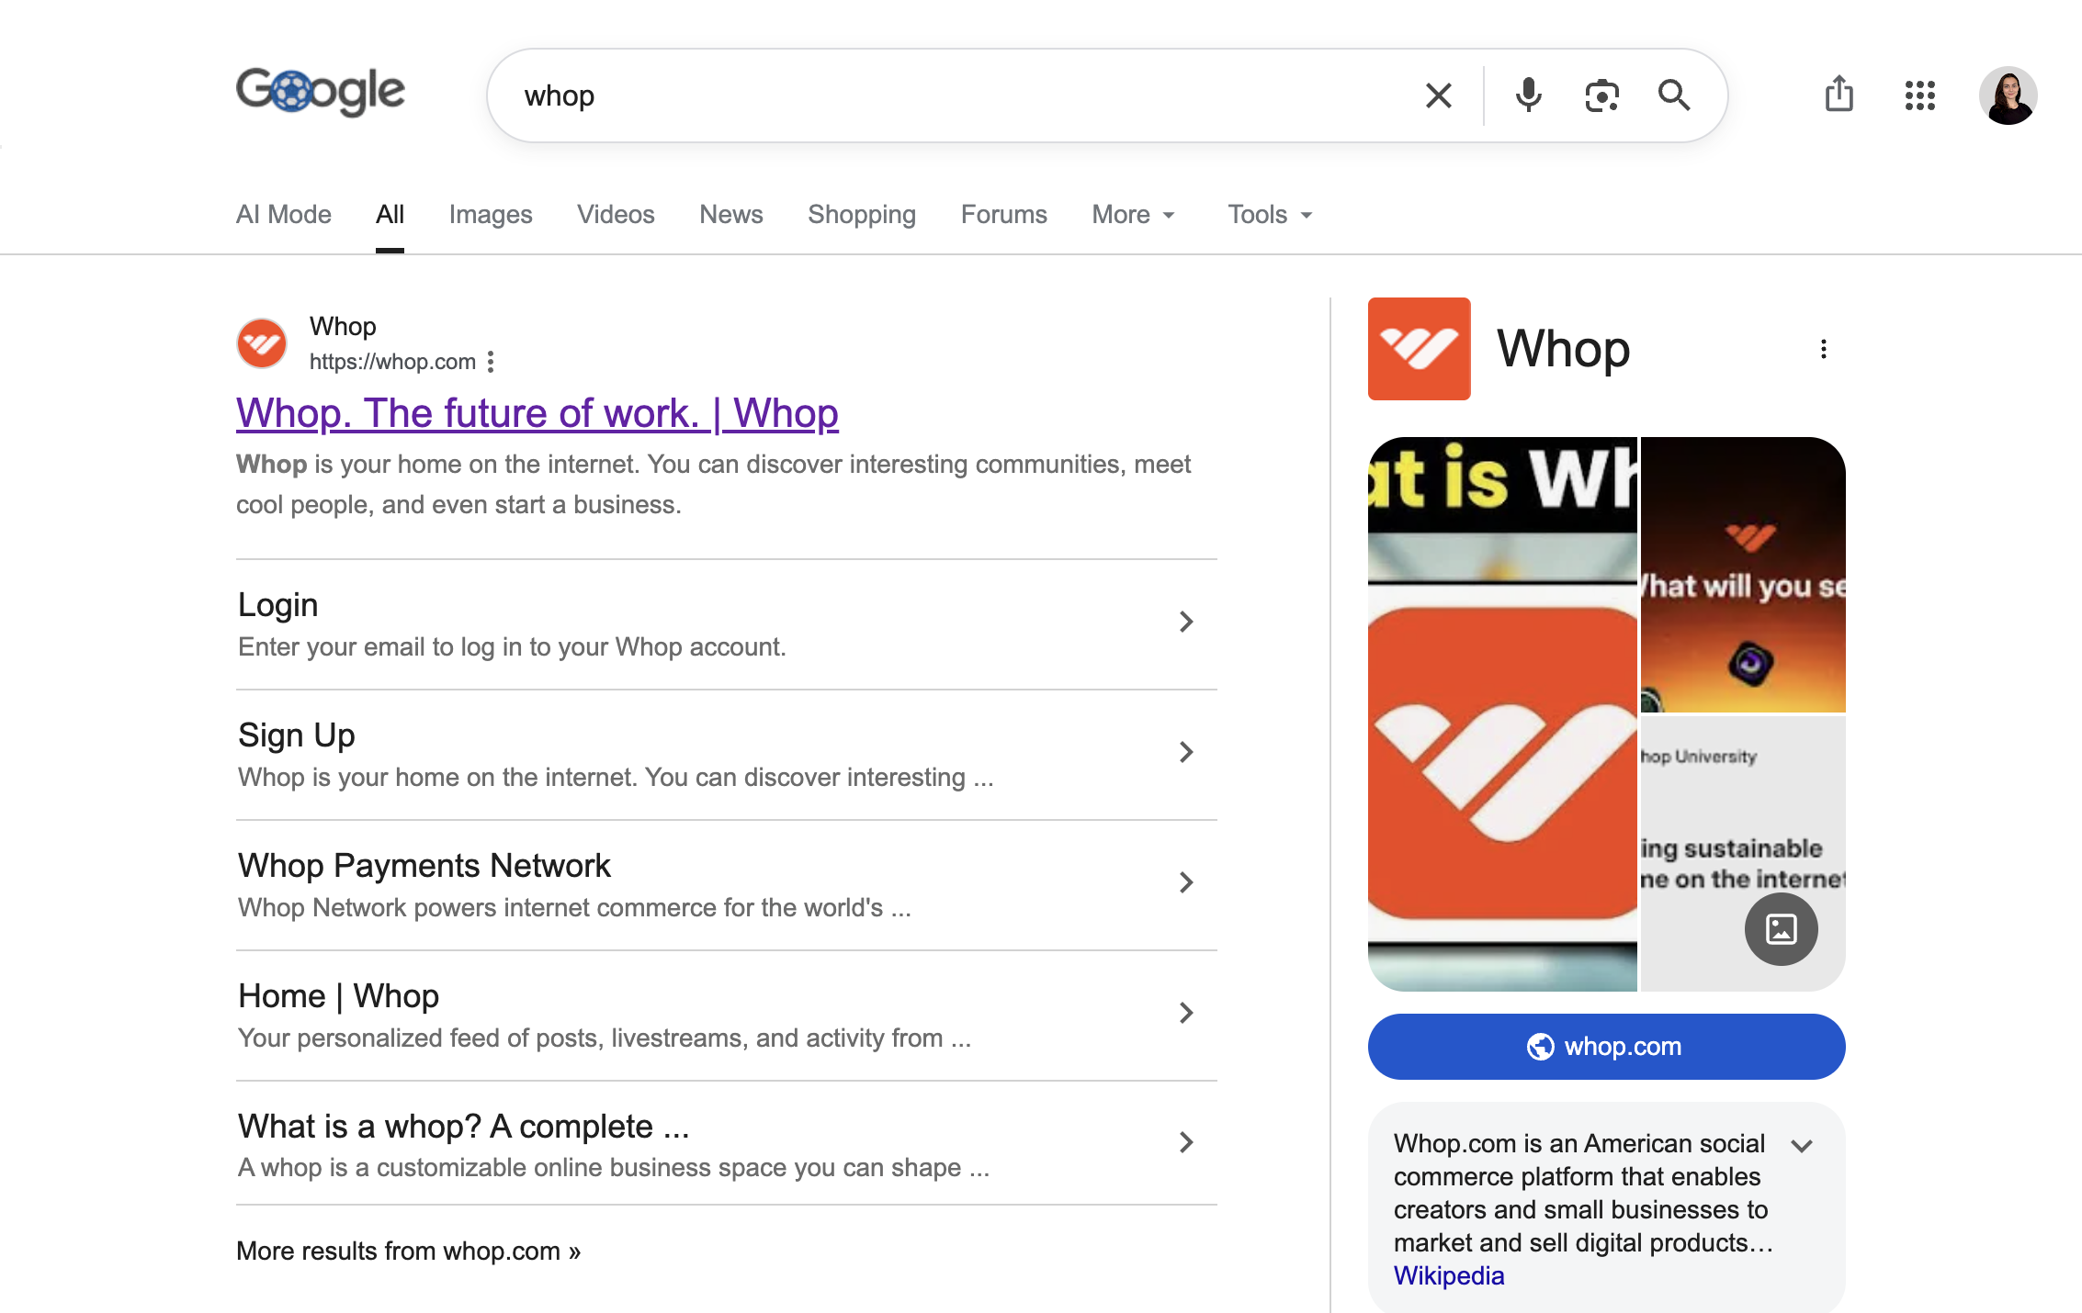The image size is (2082, 1313).
Task: Open Google Lens image search icon
Action: click(1601, 95)
